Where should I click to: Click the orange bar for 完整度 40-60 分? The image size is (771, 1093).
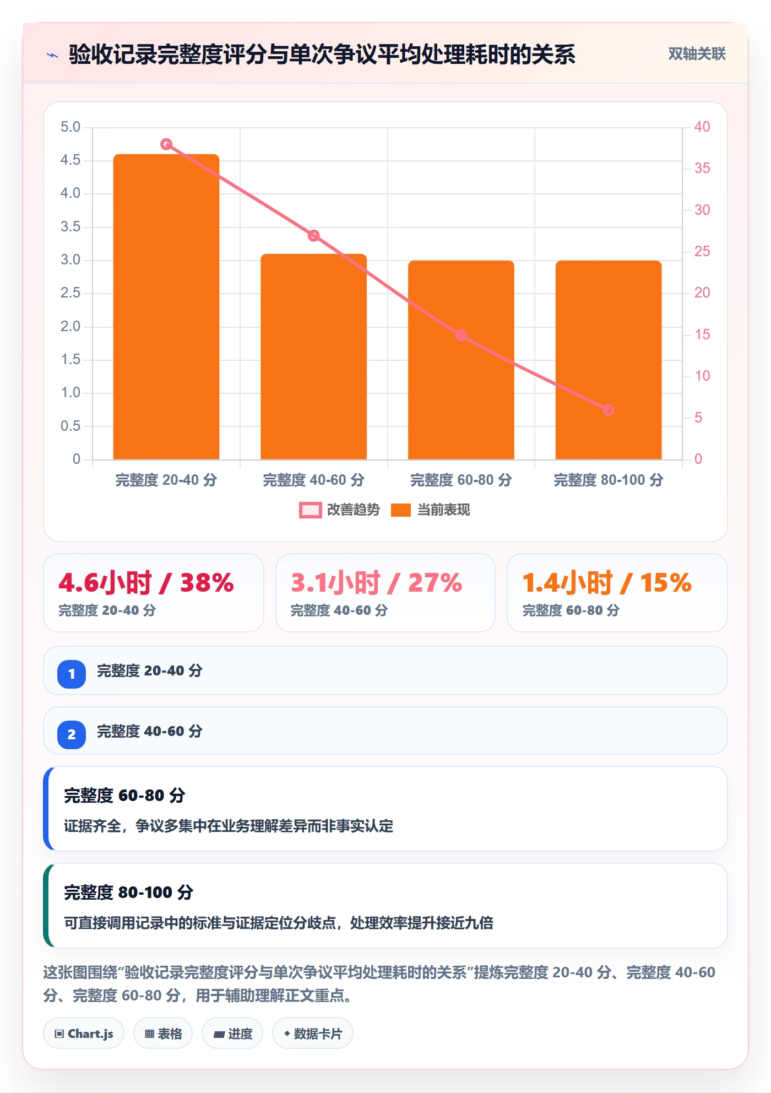[x=314, y=356]
